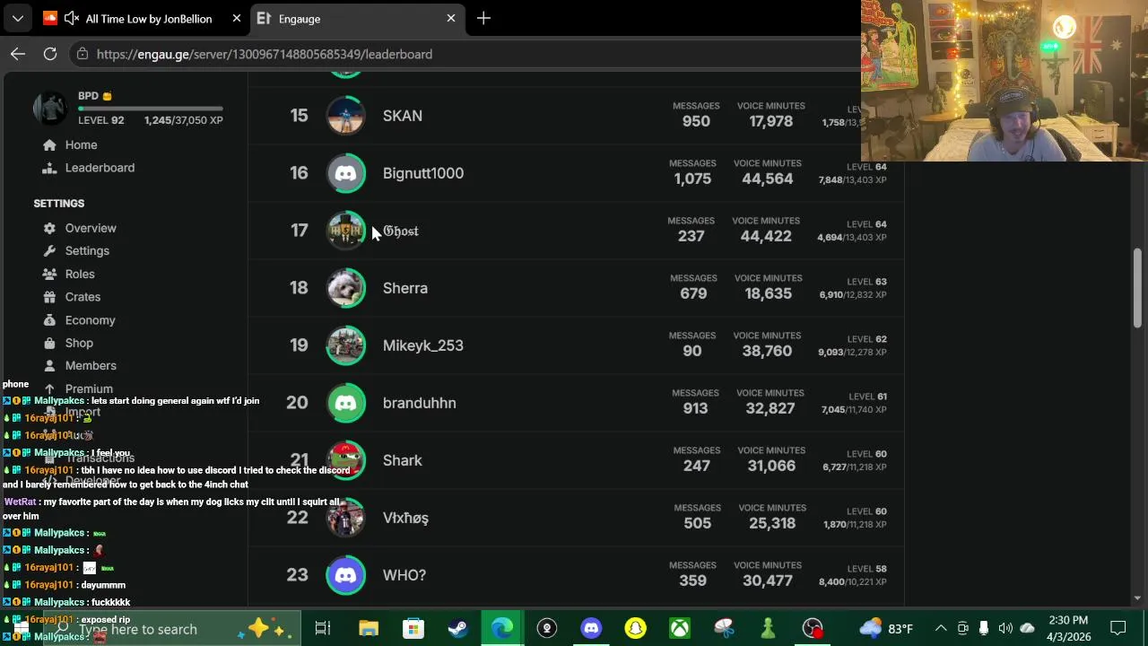Open the Economy sidebar item
The height and width of the screenshot is (646, 1148).
(x=90, y=320)
